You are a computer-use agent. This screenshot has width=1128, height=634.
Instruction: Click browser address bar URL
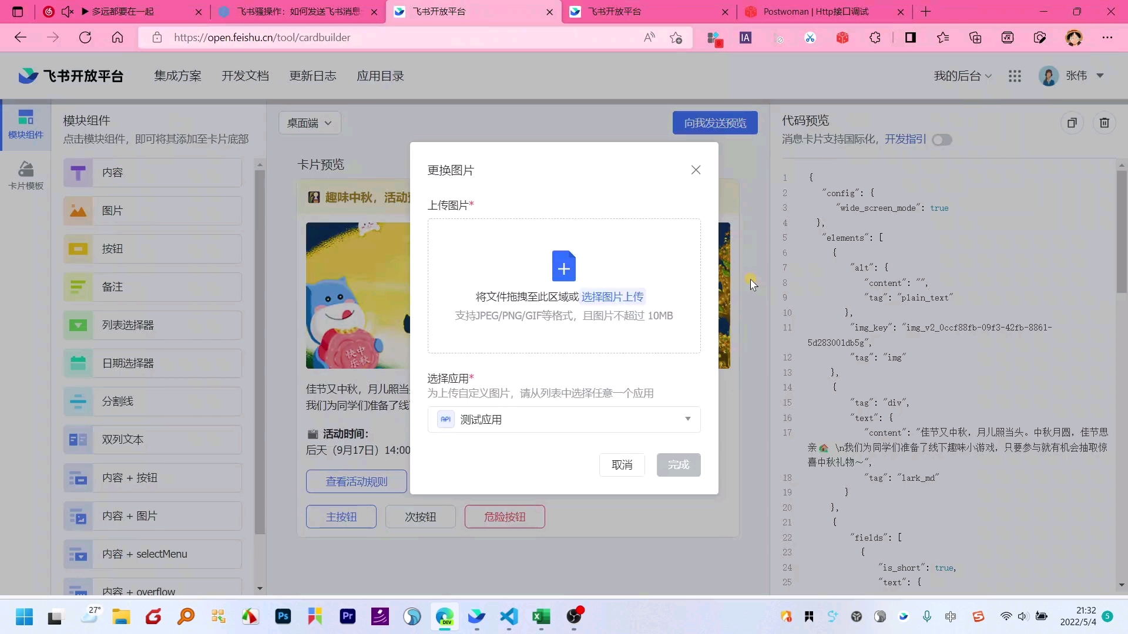tap(262, 38)
